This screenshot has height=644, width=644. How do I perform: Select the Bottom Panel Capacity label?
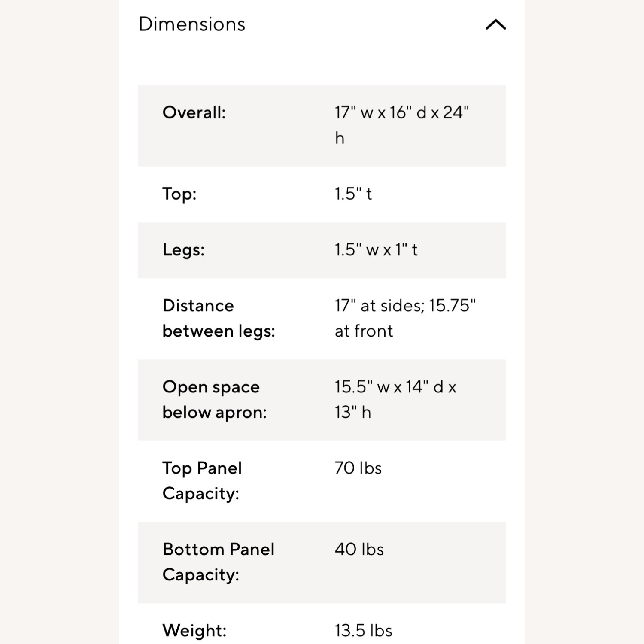tap(218, 562)
